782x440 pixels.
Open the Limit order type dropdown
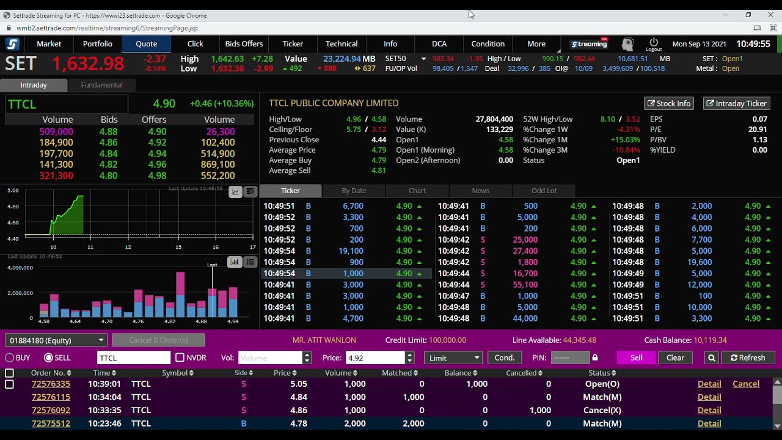click(454, 358)
